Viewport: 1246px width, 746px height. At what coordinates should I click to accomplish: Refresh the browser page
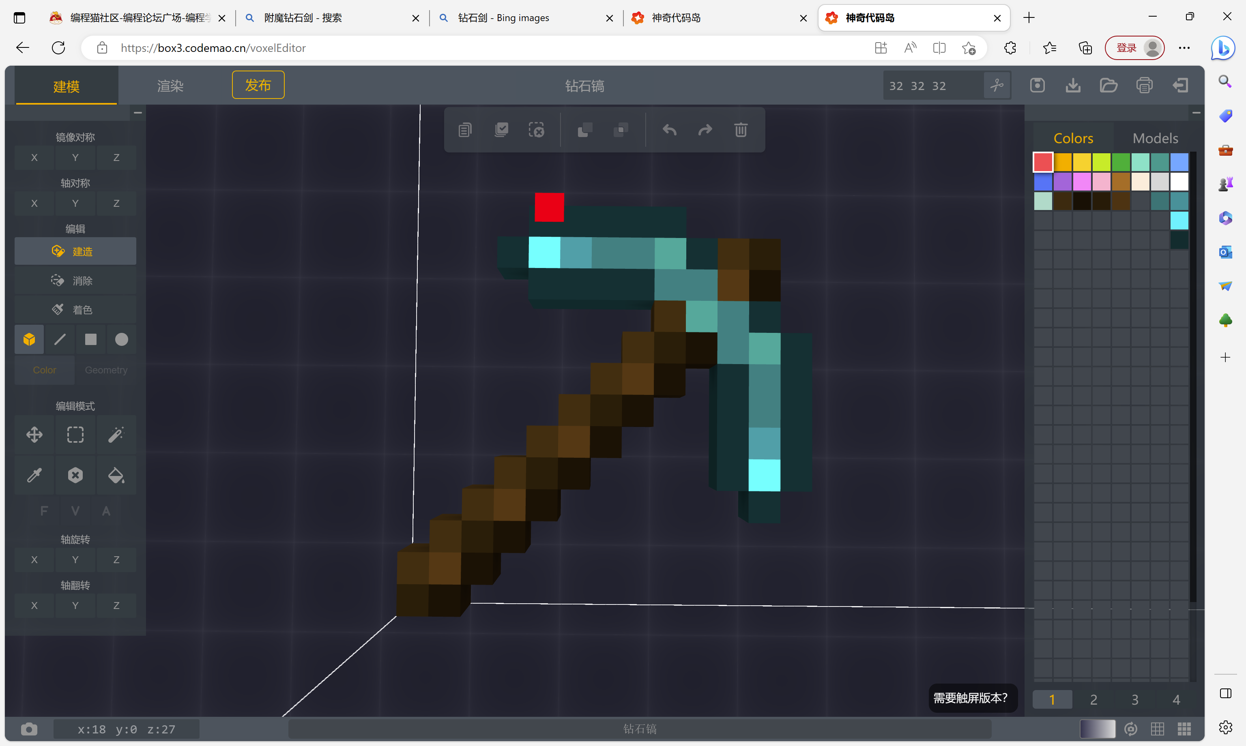point(58,48)
